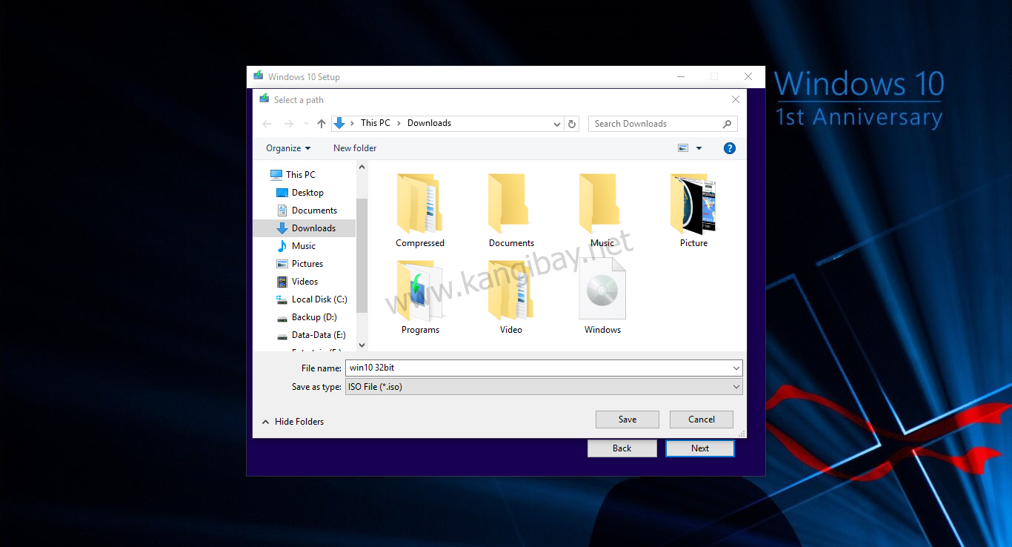Viewport: 1012px width, 547px height.
Task: Click Next in Windows 10 Setup
Action: point(700,448)
